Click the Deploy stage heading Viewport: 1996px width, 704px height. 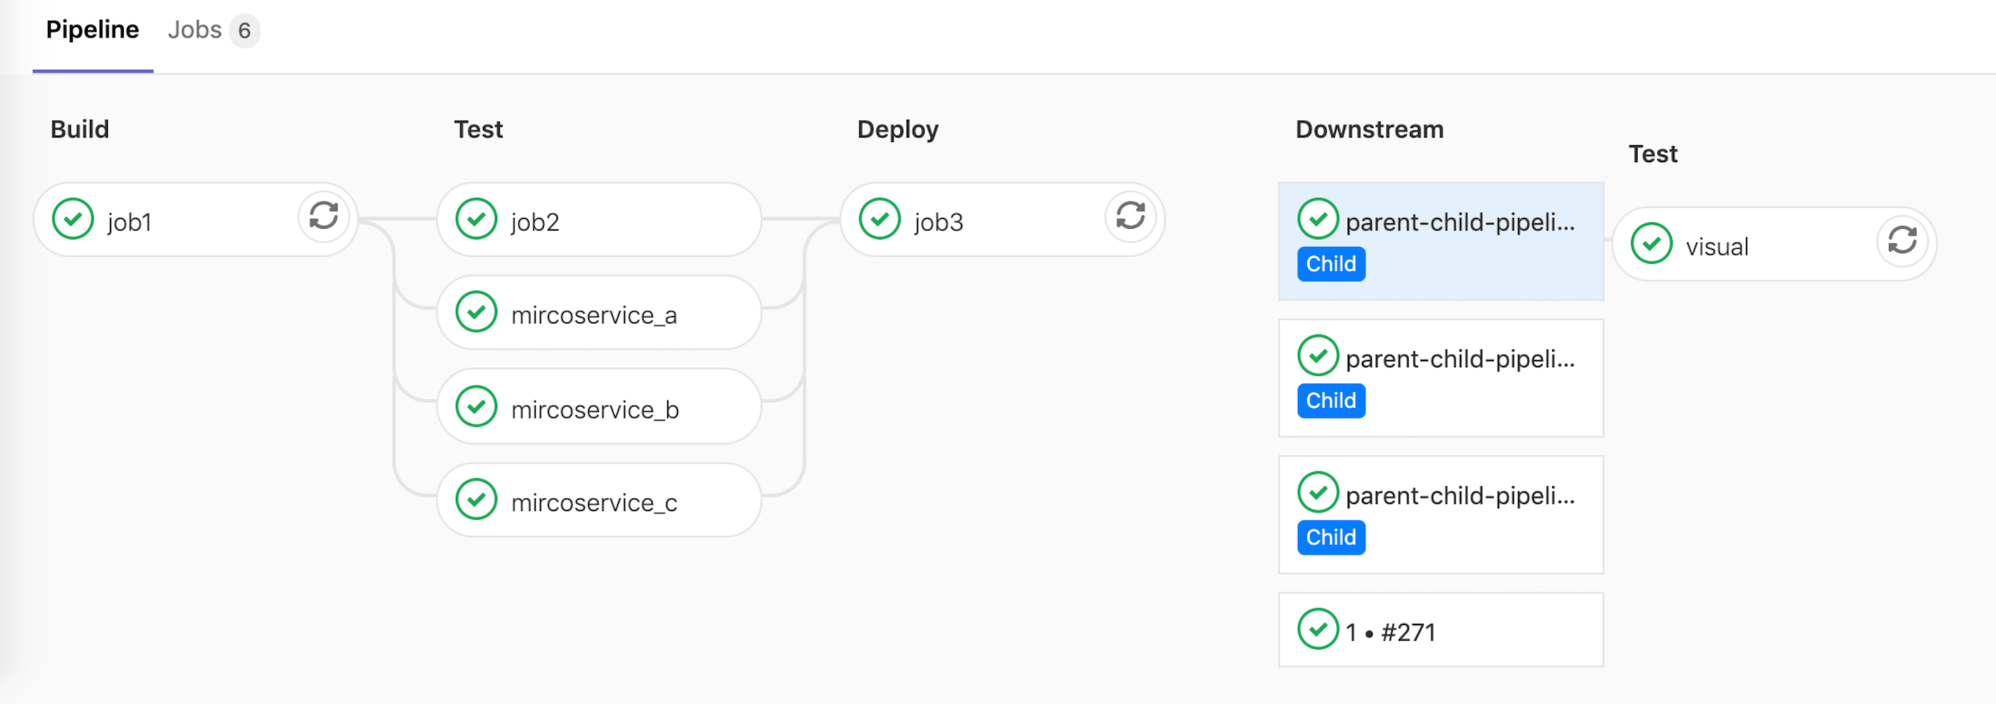tap(897, 129)
